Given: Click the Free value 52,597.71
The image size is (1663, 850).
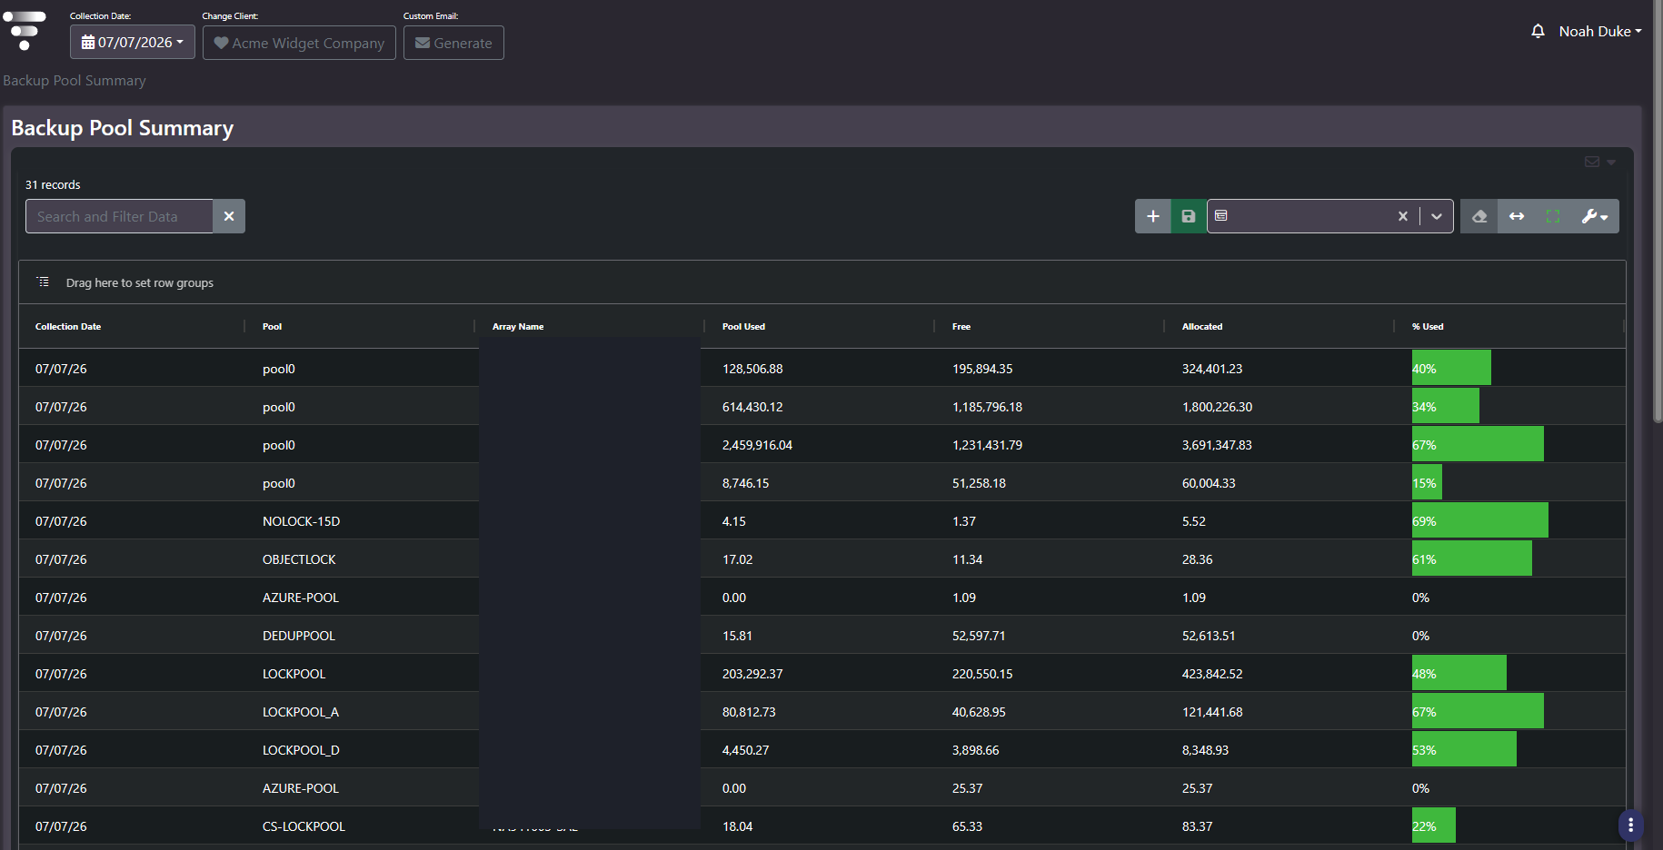Looking at the screenshot, I should [x=979, y=636].
